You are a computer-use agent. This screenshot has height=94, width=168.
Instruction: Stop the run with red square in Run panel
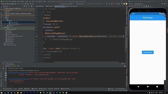pos(3,66)
